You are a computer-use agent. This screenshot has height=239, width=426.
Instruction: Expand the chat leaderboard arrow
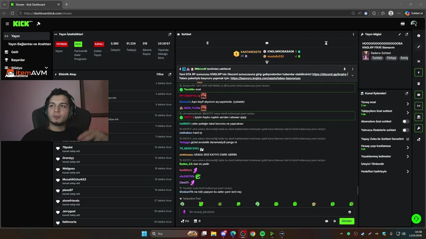click(x=267, y=62)
